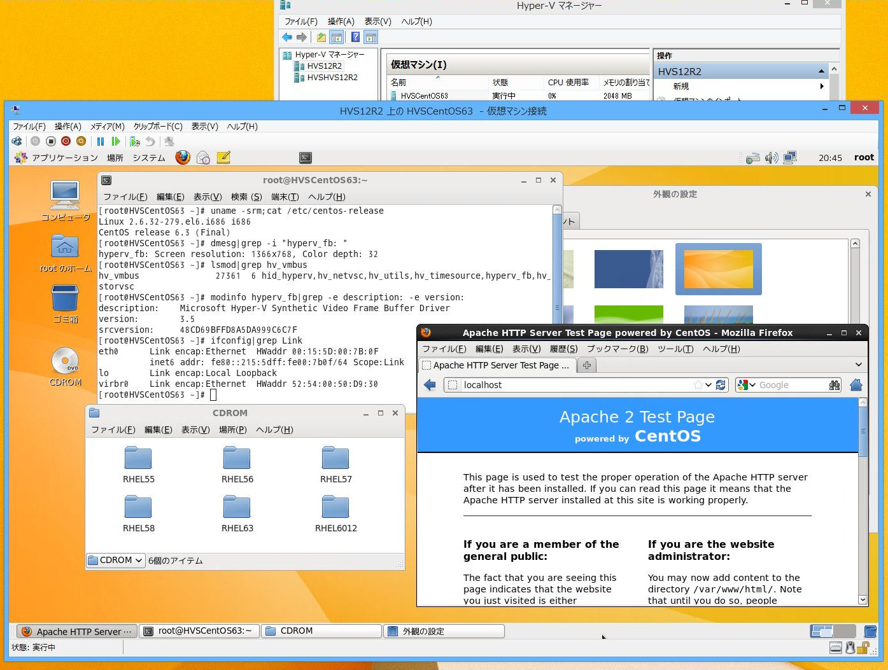The width and height of the screenshot is (888, 670).
Task: Click Hyper-V Manager help toolbar icon
Action: click(x=355, y=38)
